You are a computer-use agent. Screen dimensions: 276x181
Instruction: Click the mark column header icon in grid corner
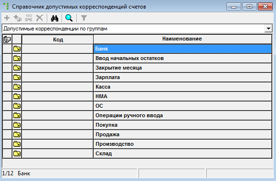coord(7,40)
